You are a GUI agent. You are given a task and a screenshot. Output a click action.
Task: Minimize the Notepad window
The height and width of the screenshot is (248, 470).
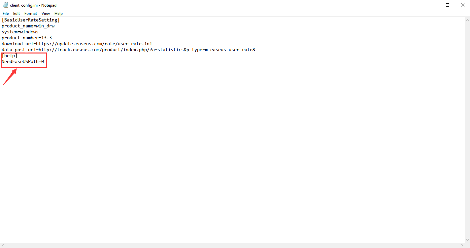tap(432, 5)
